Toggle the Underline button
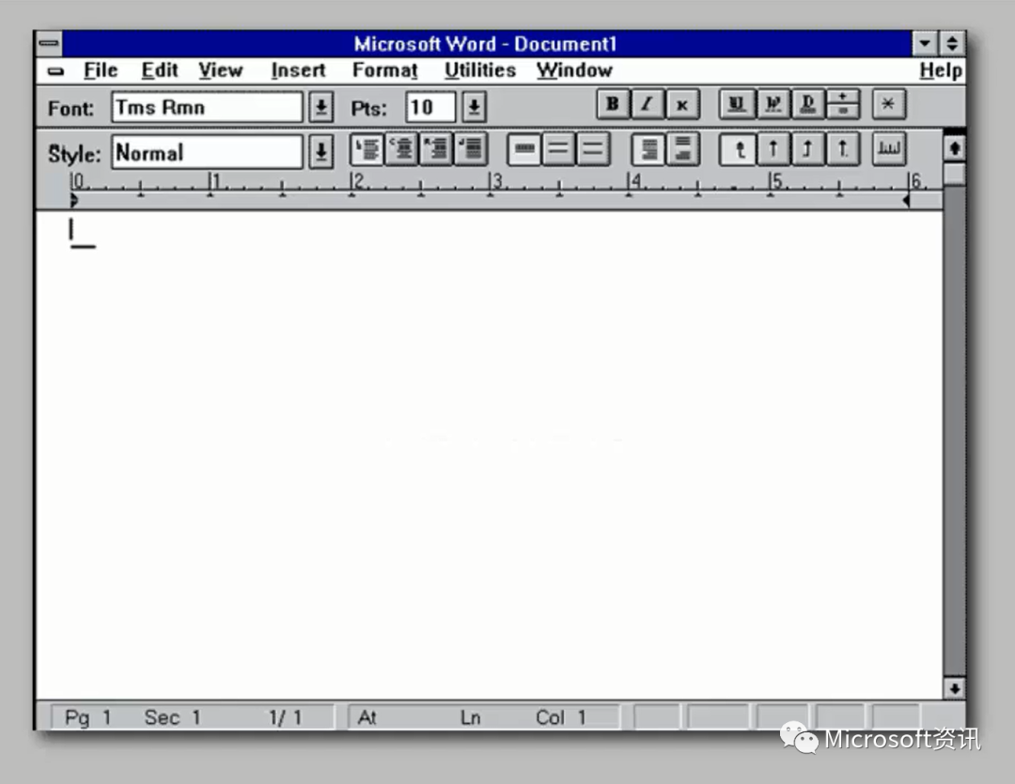1015x784 pixels. pos(737,104)
